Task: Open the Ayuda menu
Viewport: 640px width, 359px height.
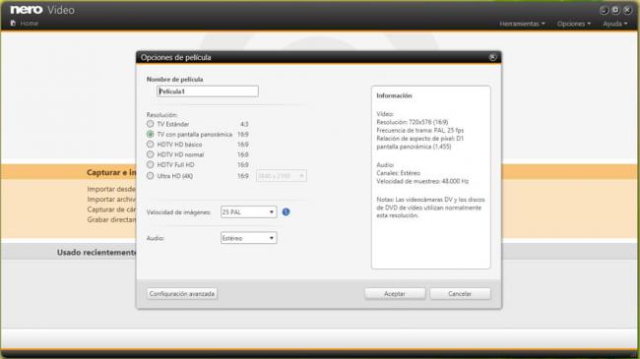Action: (615, 24)
